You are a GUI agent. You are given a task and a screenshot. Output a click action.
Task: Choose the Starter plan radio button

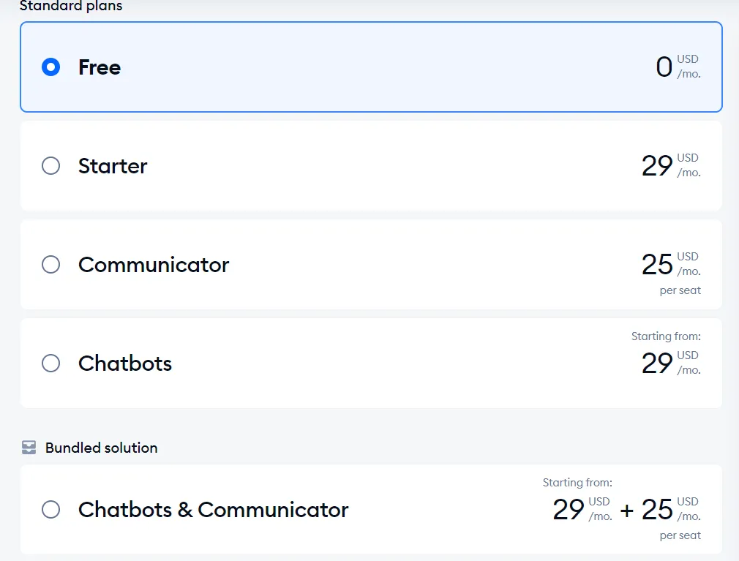[x=51, y=166]
